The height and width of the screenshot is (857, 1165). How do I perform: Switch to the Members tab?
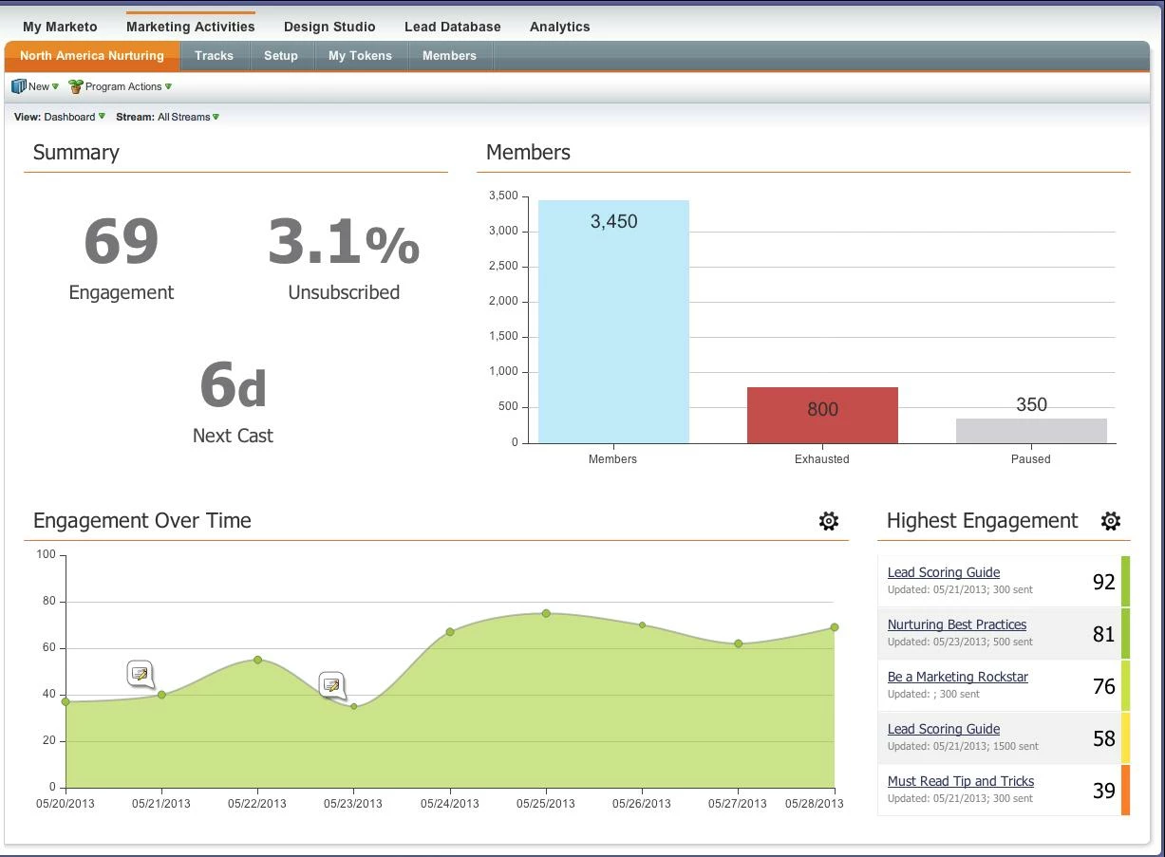pos(449,56)
